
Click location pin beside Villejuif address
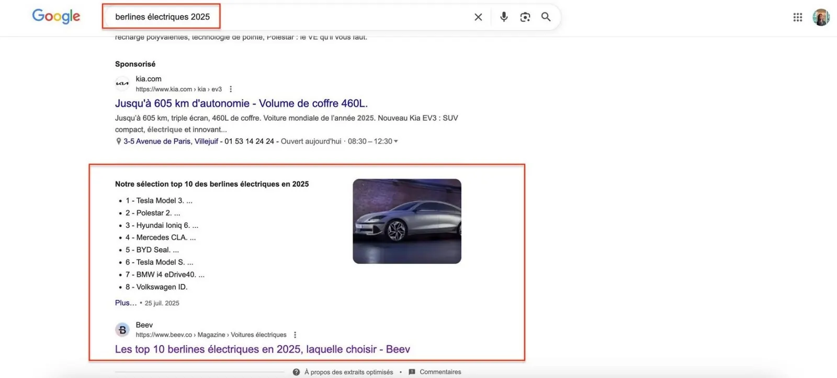pyautogui.click(x=118, y=141)
